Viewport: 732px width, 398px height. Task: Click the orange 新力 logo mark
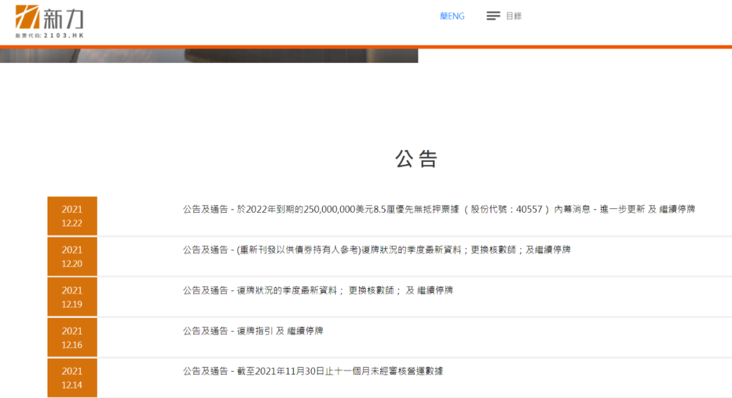(x=27, y=17)
